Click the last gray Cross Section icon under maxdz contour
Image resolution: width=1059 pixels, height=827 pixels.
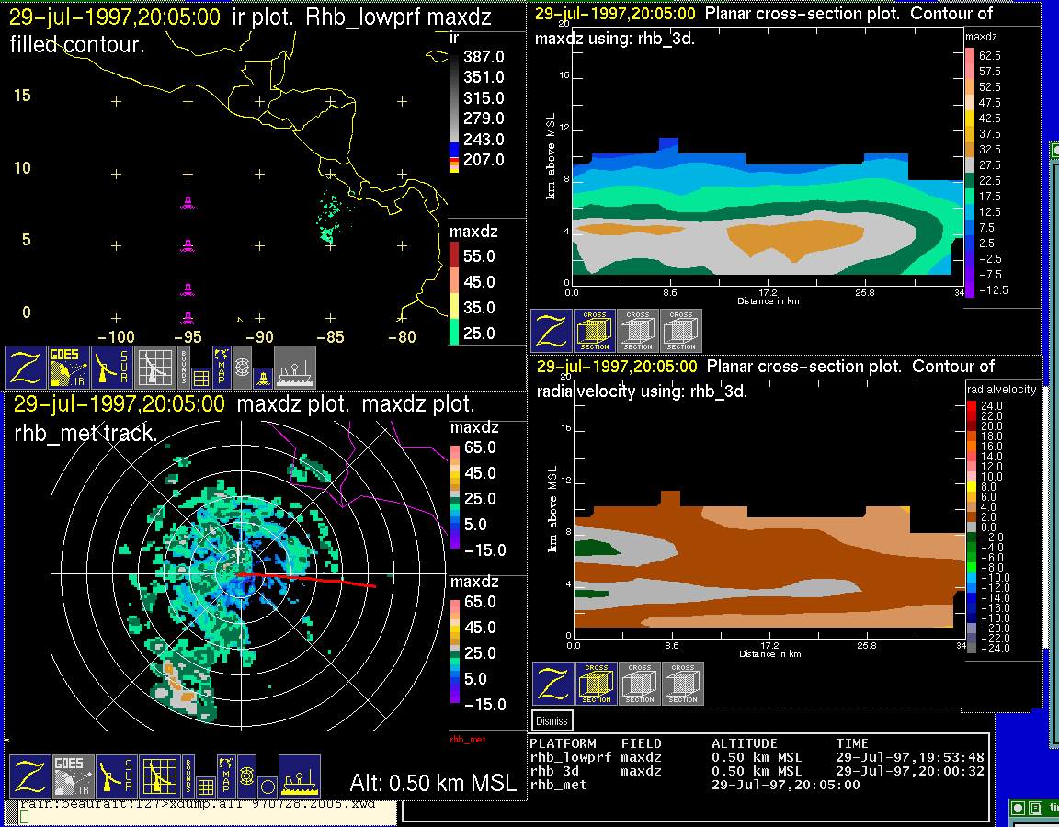tap(681, 331)
